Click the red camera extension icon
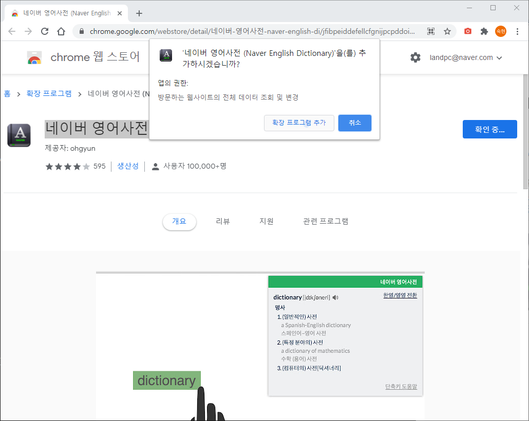Viewport: 529px width, 421px height. 468,31
